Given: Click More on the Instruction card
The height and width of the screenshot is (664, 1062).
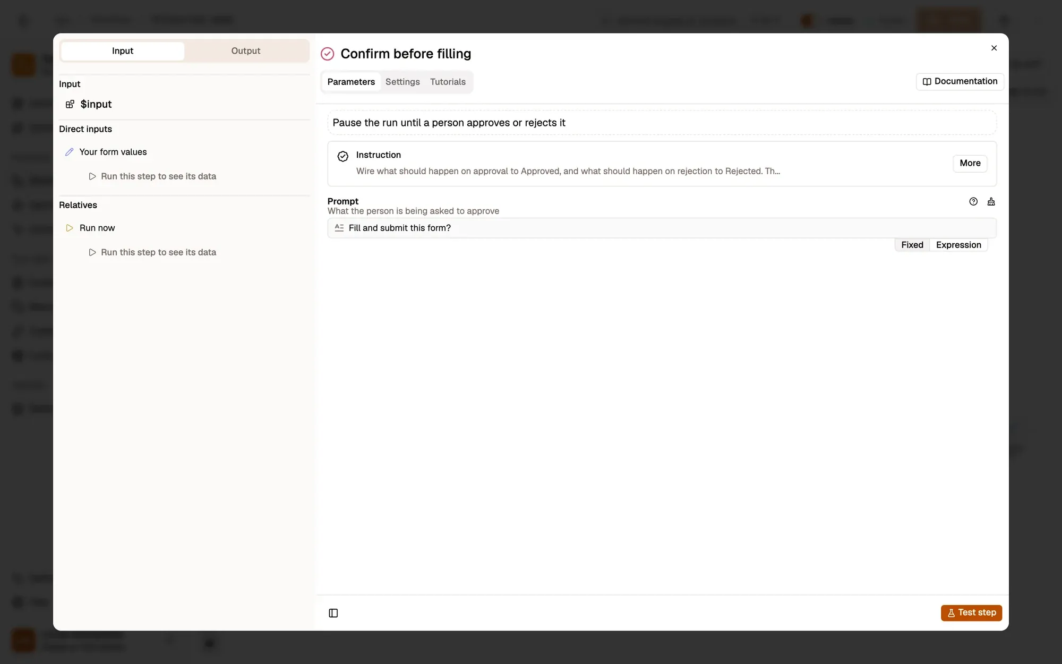Looking at the screenshot, I should click(x=970, y=163).
